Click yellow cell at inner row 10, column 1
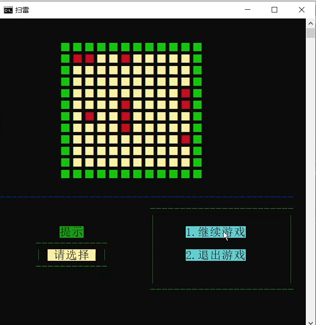 coord(78,162)
